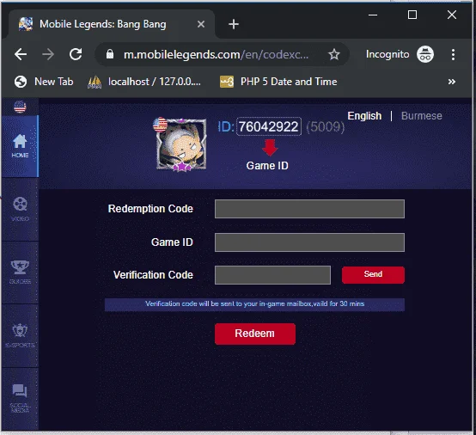Click the US flag region icon in the sidebar
Screen dimensions: 476x435
click(20, 107)
